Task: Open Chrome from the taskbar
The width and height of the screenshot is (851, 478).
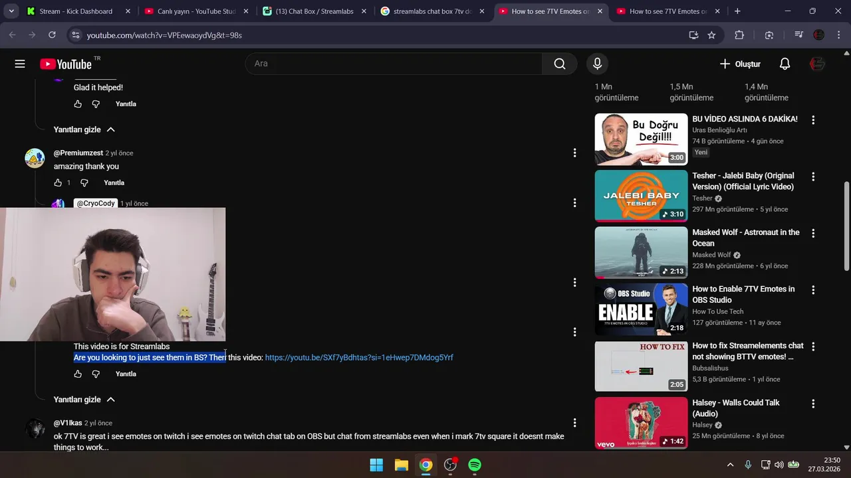Action: tap(425, 465)
